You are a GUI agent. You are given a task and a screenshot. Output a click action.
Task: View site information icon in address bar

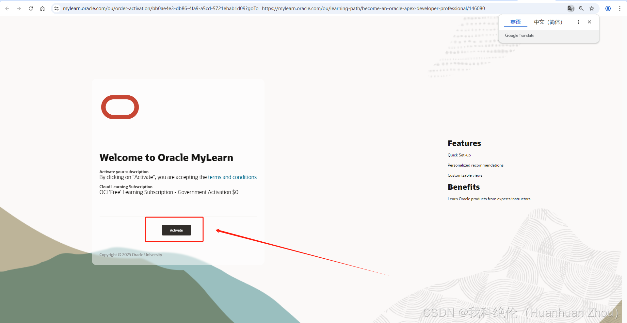(56, 8)
